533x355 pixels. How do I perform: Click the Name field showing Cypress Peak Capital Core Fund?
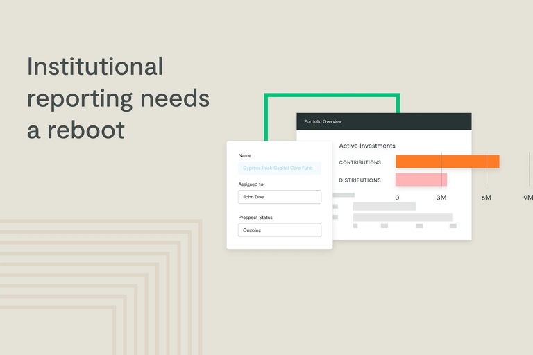[x=279, y=168]
